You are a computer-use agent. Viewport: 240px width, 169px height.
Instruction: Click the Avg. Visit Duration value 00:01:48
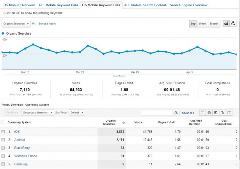(172, 90)
